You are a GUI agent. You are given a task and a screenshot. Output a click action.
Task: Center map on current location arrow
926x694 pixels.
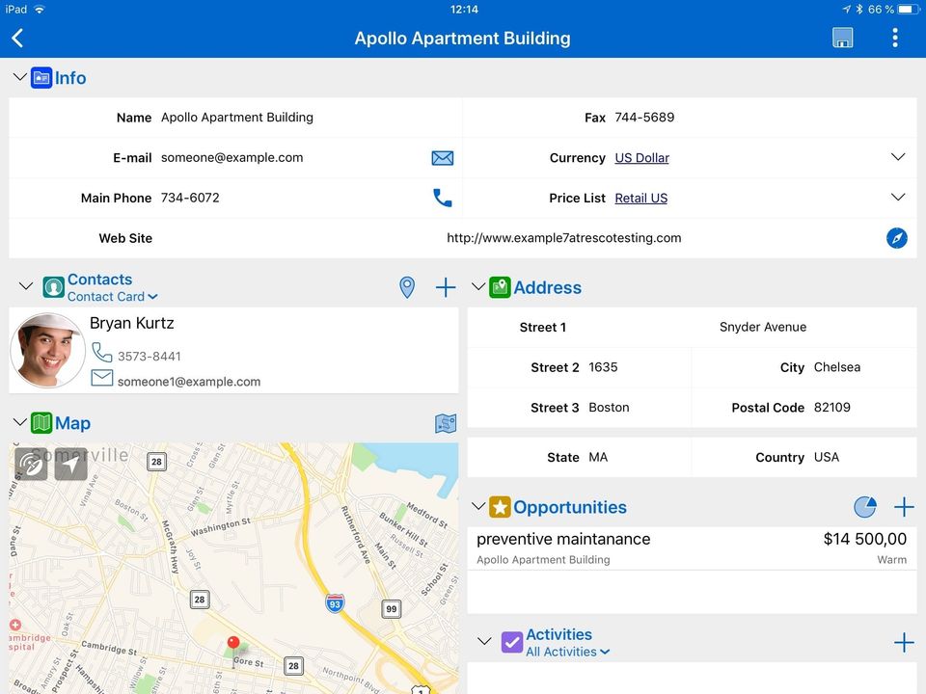tap(70, 465)
